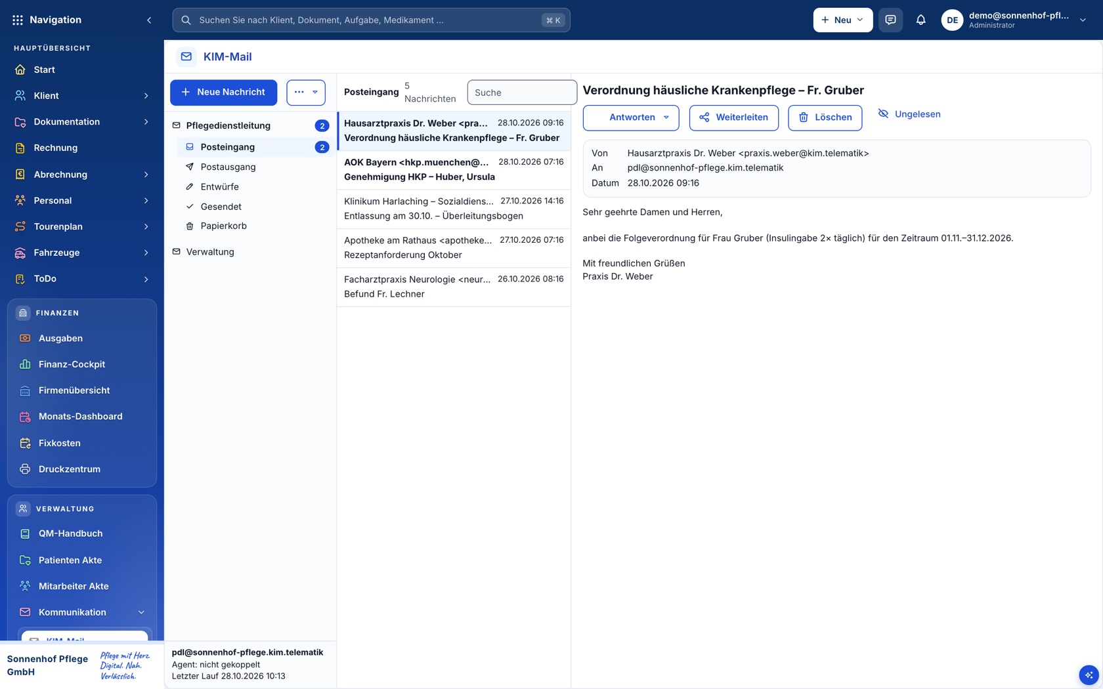Open Finanz-Cockpit in the sidebar
This screenshot has width=1103, height=689.
82,365
